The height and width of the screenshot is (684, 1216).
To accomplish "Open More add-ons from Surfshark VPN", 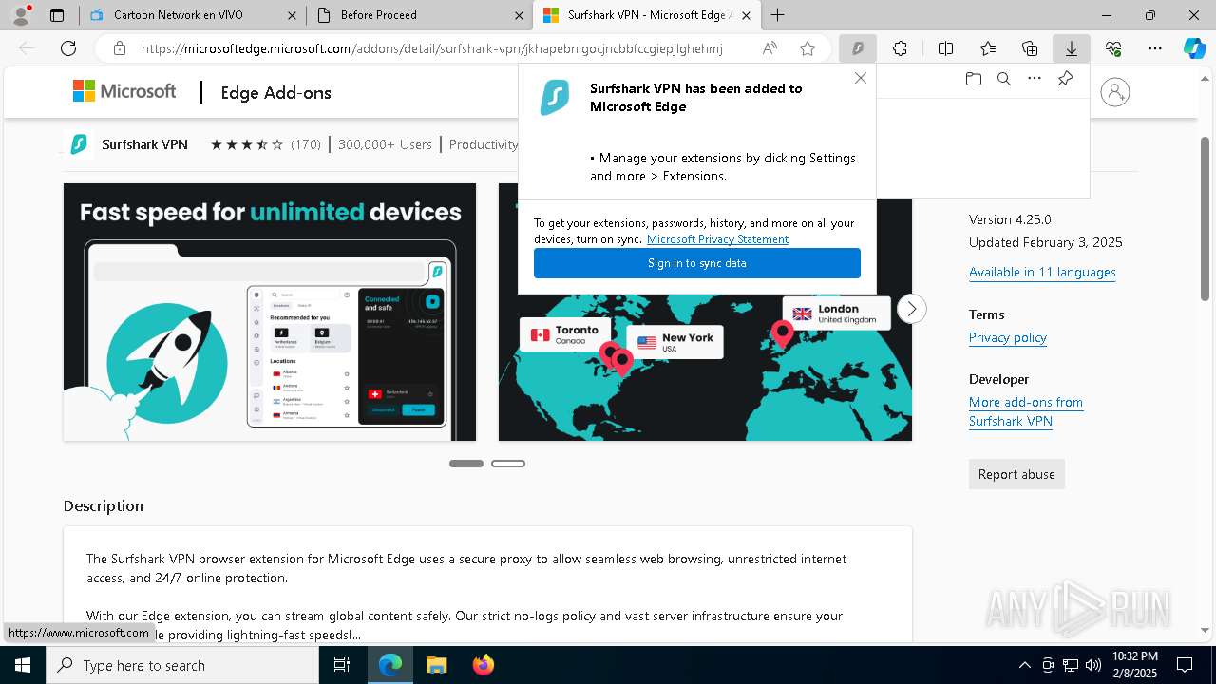I will click(x=1026, y=411).
